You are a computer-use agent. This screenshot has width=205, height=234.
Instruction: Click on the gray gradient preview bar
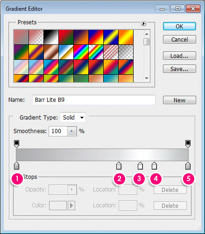click(102, 155)
